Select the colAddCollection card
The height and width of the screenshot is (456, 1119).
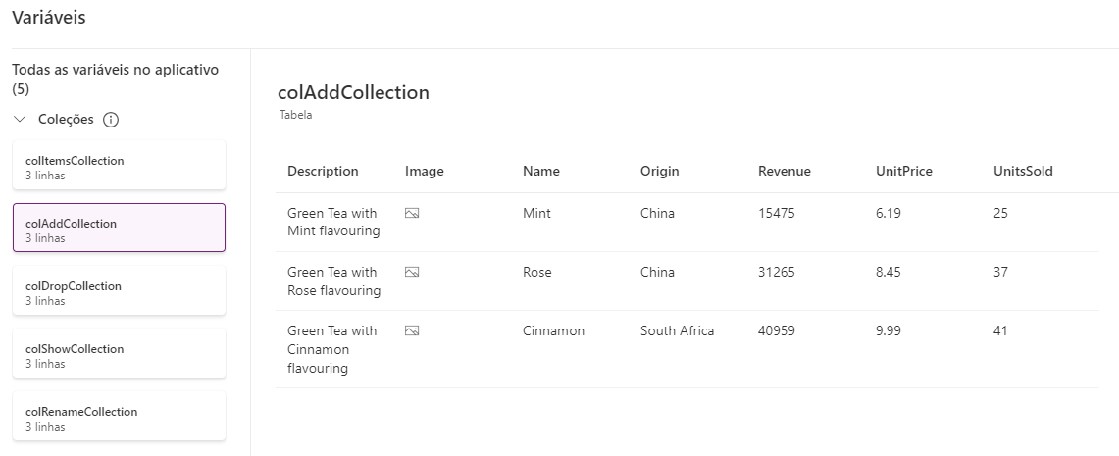tap(119, 228)
